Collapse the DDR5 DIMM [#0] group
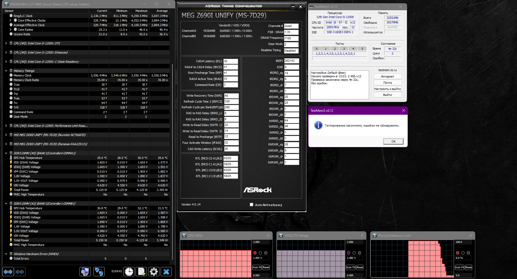Image resolution: width=517 pixels, height=279 pixels. coord(6,153)
